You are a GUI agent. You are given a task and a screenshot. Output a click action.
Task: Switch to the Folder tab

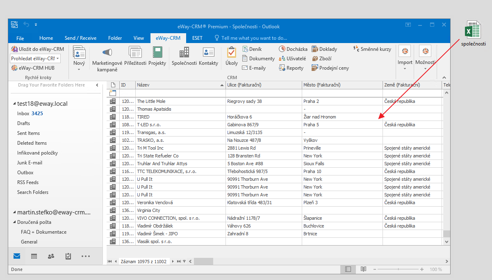115,38
